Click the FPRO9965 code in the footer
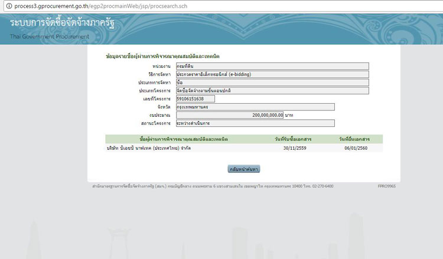443x259 pixels. coord(386,186)
